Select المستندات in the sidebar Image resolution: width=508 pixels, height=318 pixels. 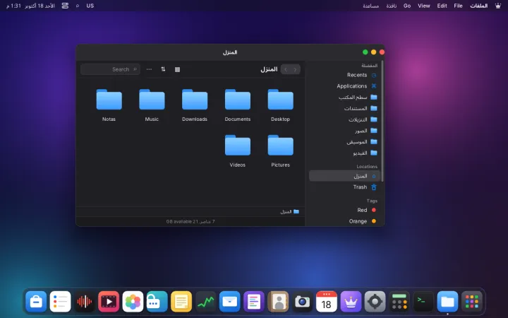tap(345, 108)
